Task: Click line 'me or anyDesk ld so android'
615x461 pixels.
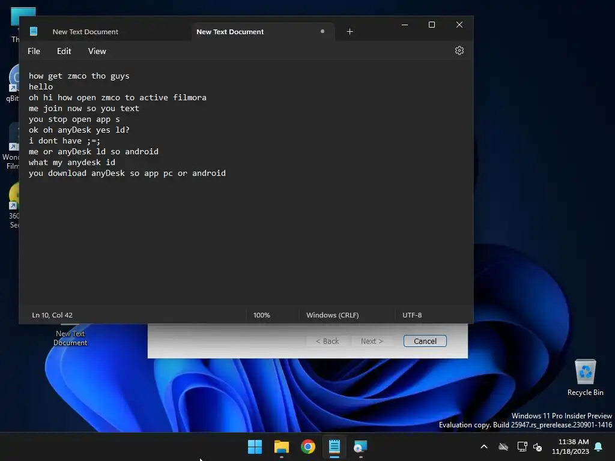Action: 93,151
